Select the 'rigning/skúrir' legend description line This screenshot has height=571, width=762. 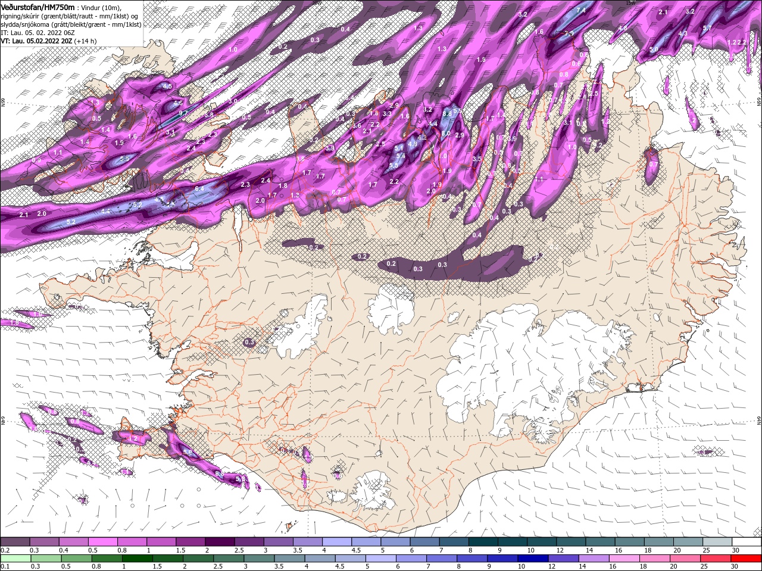click(70, 16)
